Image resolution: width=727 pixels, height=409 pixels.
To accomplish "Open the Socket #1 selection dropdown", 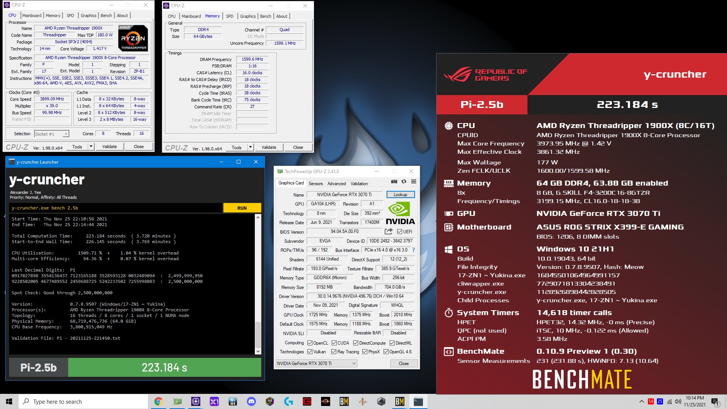I will (x=51, y=134).
